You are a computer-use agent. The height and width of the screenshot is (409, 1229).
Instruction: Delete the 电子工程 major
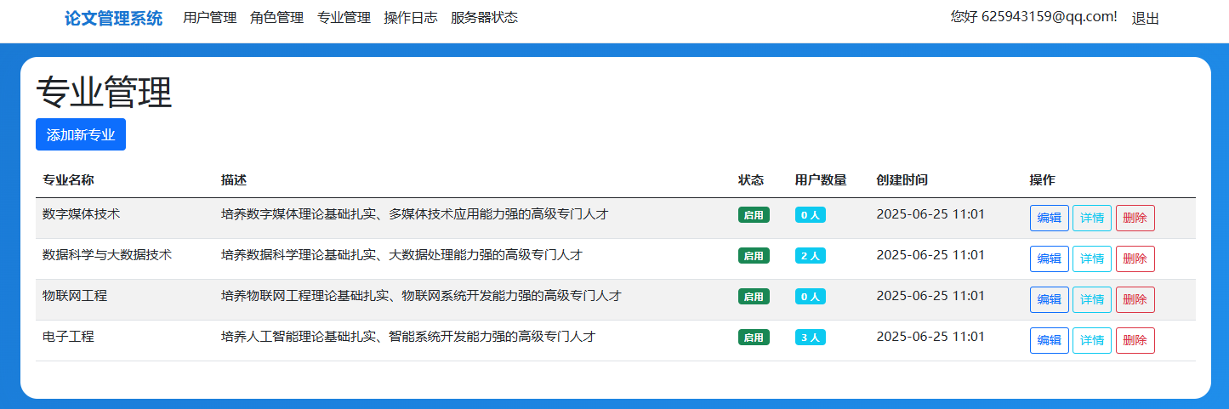click(x=1135, y=340)
